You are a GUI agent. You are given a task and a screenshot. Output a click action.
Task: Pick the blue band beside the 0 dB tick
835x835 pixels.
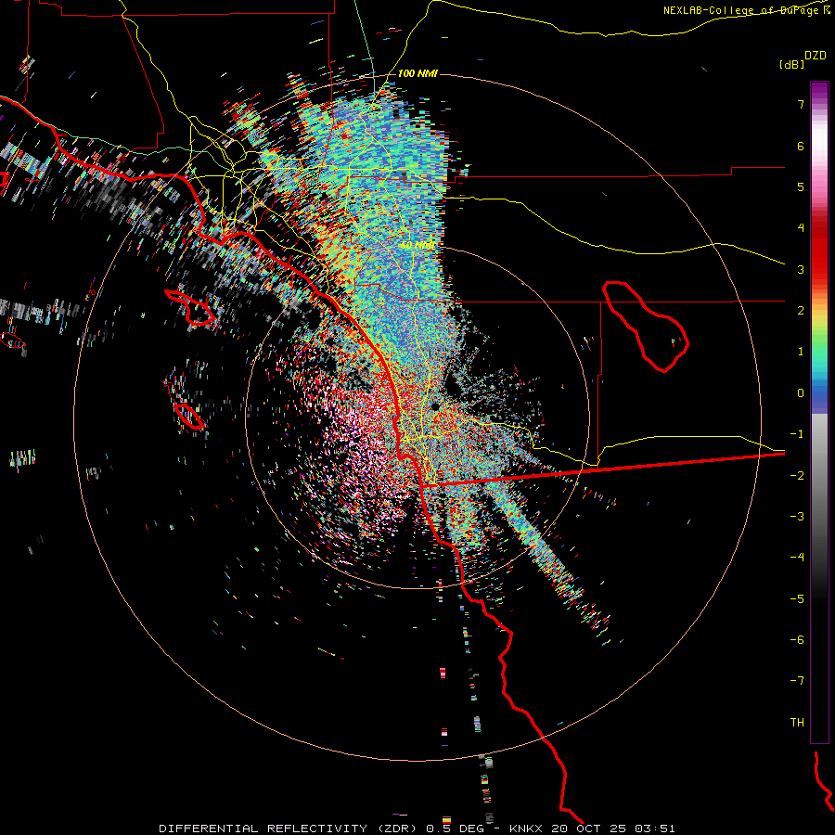[x=819, y=395]
